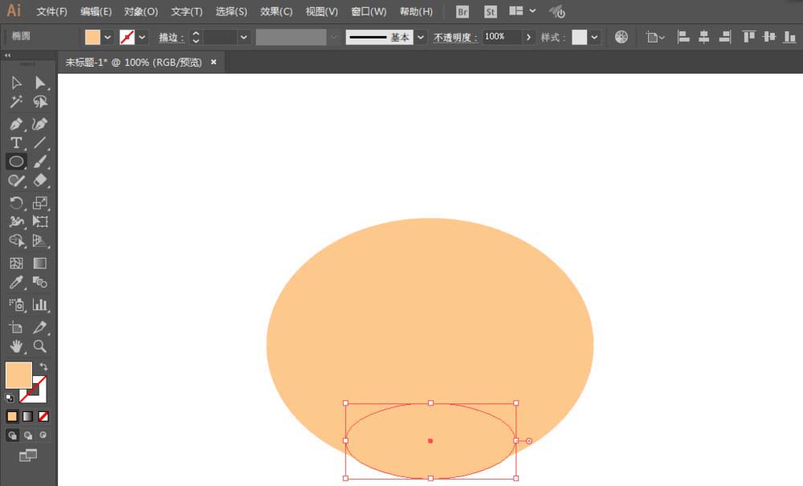Open the 样式 graphic style dropdown
This screenshot has width=803, height=486.
click(x=594, y=37)
